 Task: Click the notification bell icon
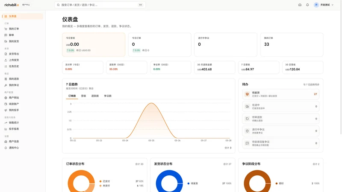tap(307, 5)
